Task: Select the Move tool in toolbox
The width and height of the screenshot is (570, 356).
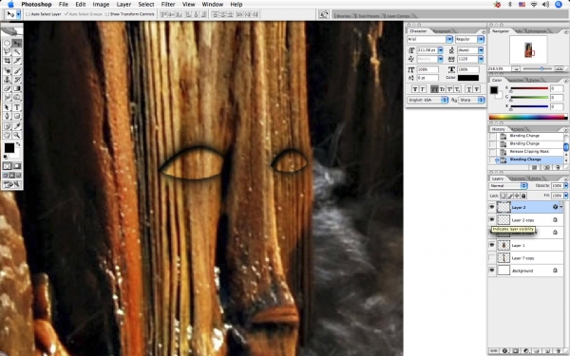Action: [17, 44]
